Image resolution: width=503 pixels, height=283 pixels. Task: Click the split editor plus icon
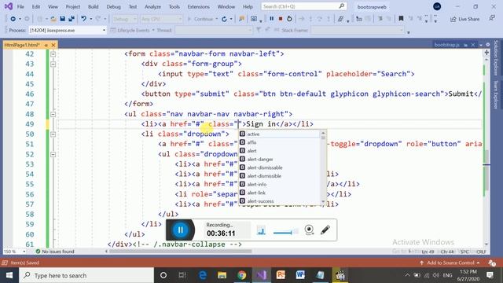[486, 53]
